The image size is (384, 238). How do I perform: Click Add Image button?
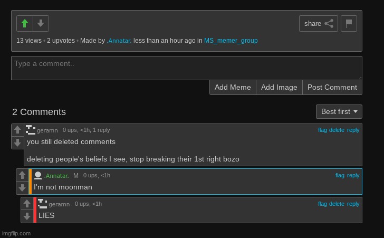pyautogui.click(x=279, y=87)
